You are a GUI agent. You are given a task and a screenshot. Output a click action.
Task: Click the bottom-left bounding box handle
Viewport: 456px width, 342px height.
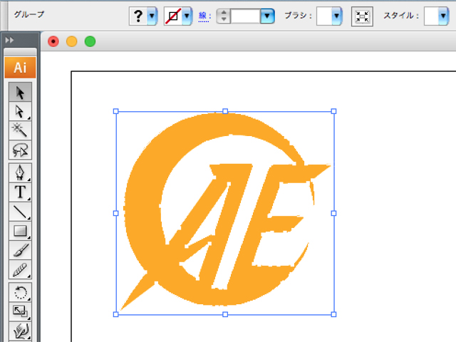[115, 314]
